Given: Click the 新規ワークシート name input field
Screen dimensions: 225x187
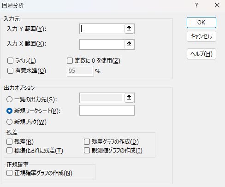Looking at the screenshot, I should click(107, 110).
